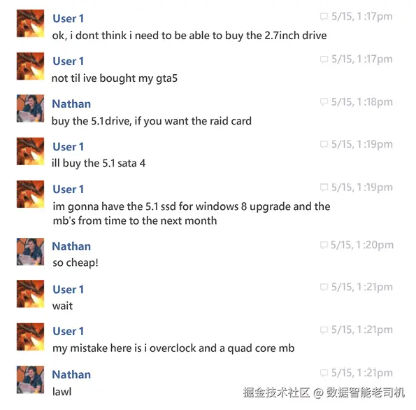Open Nathan's avatar beside 'so cheap!' message

click(30, 251)
